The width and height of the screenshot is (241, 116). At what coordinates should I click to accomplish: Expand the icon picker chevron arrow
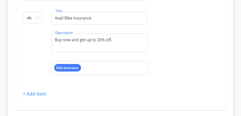point(37,18)
